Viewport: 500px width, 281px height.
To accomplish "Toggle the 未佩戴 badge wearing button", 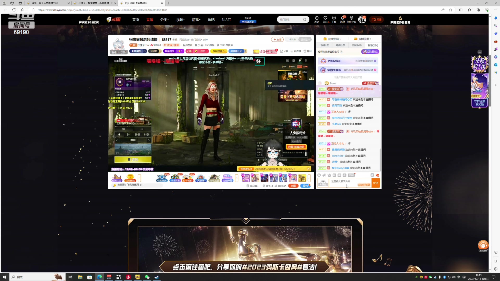I will (323, 183).
